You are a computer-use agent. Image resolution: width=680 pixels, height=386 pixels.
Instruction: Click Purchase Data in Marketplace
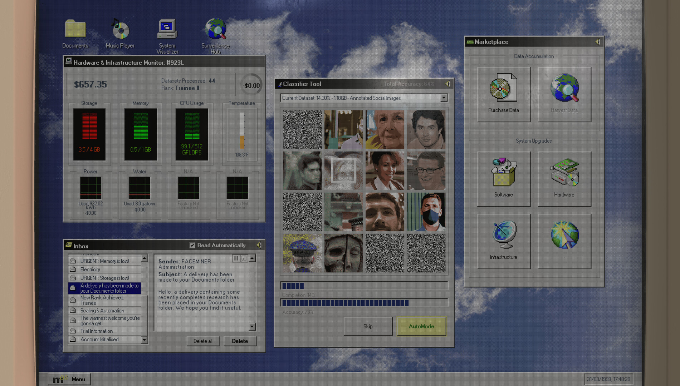point(503,94)
